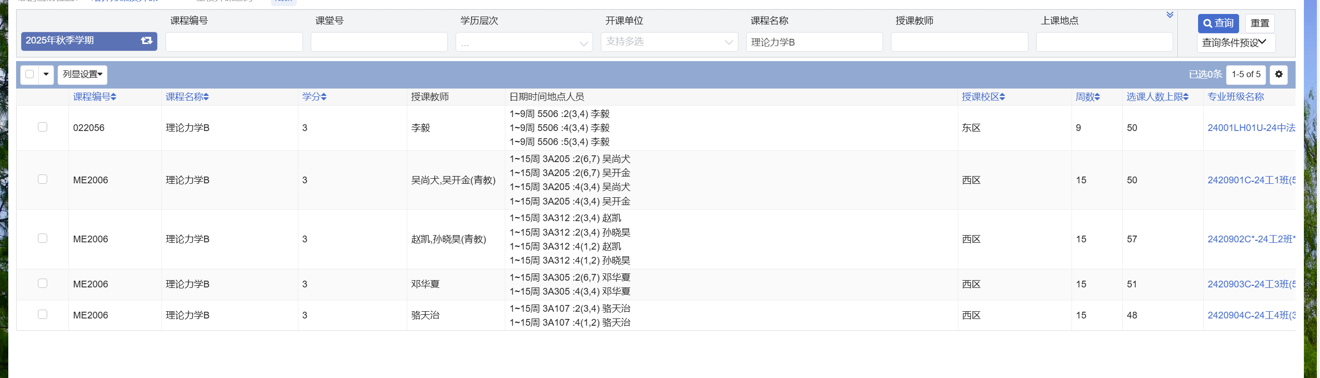Click the semester switch icon beside 2025年秋季学期
1320x378 pixels.
coord(146,40)
